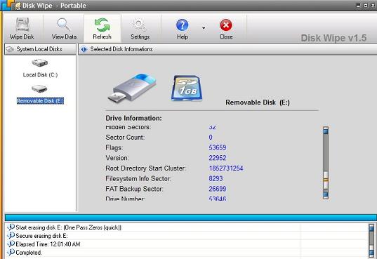Viewport: 377px width, 259px height.
Task: Click the info icon beside Selected Disk Informations
Action: pyautogui.click(x=84, y=49)
